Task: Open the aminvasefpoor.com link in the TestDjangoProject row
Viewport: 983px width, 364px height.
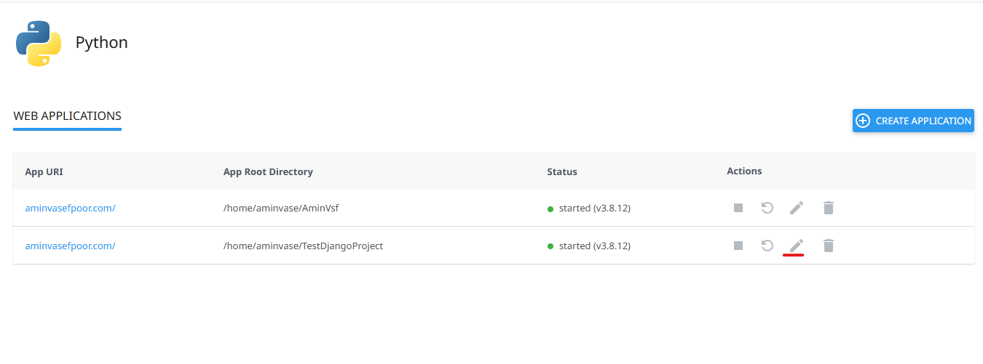Action: click(x=70, y=246)
